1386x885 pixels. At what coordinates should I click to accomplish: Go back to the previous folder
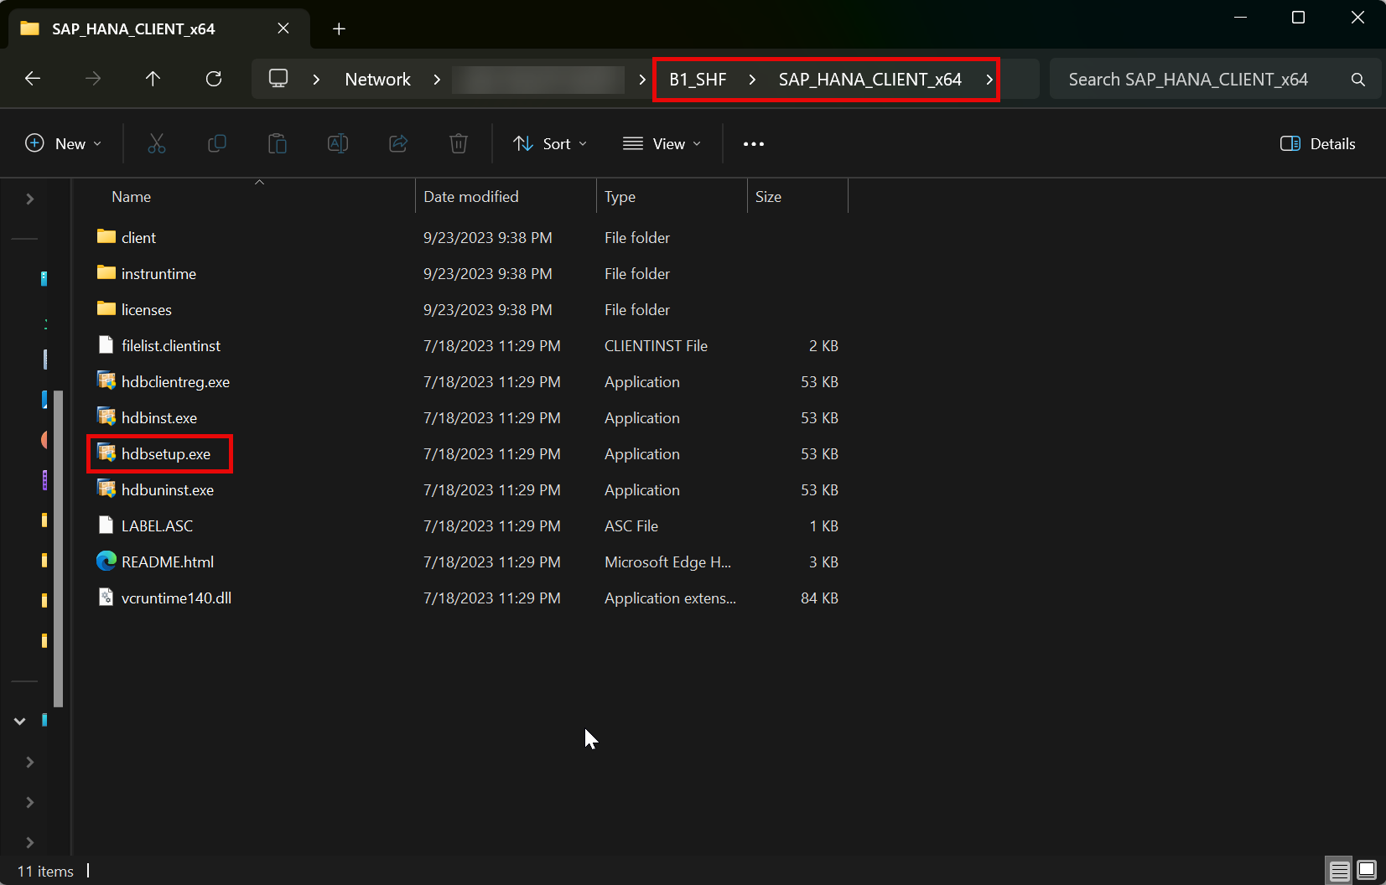point(33,79)
